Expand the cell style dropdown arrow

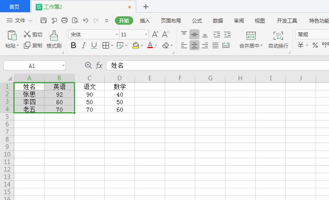point(126,46)
